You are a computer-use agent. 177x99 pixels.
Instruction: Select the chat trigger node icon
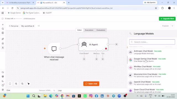(x=54, y=49)
